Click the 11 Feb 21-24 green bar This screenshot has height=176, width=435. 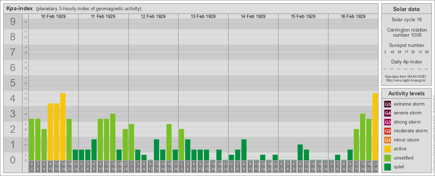click(125, 145)
